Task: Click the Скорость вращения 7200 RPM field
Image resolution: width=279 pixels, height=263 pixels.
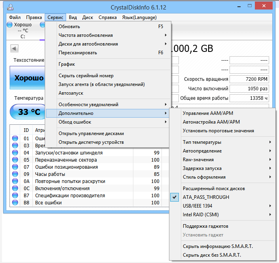Action: click(x=249, y=79)
